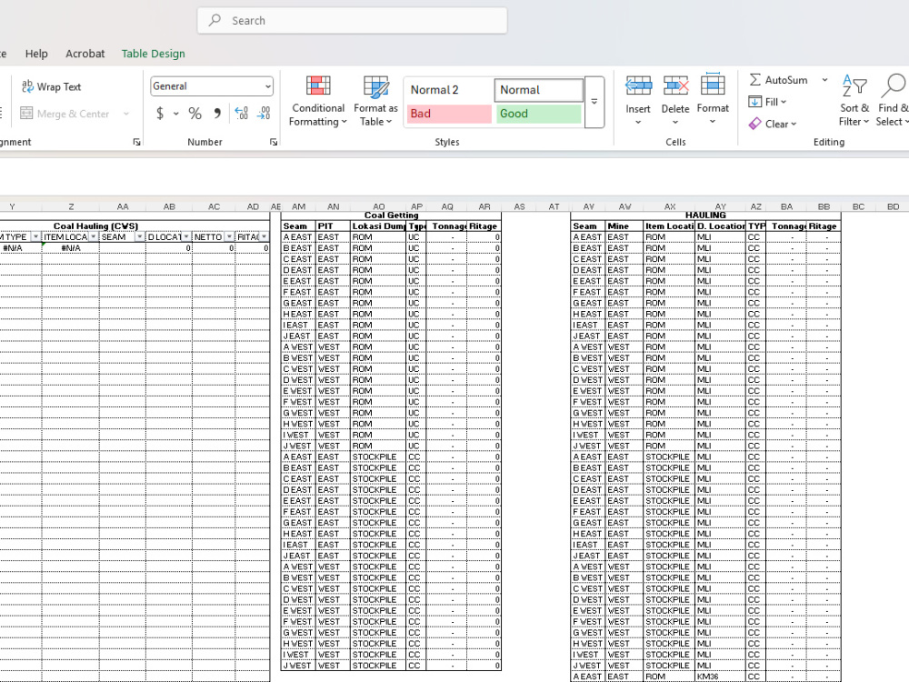Image resolution: width=909 pixels, height=682 pixels.
Task: Expand AutoSum dropdown arrow
Action: coord(824,80)
